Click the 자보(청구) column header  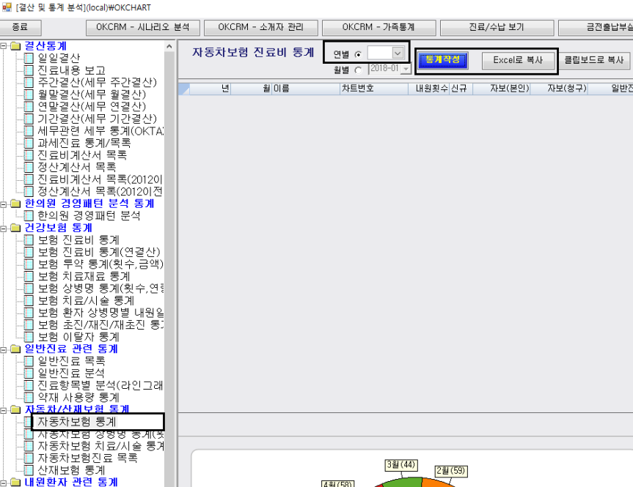pyautogui.click(x=559, y=89)
